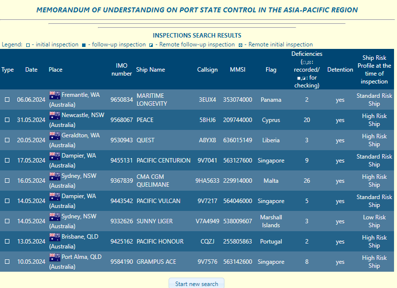Select the Place column header
The height and width of the screenshot is (288, 397).
click(x=55, y=70)
